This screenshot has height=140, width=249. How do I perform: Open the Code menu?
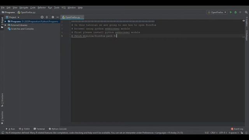33,8
